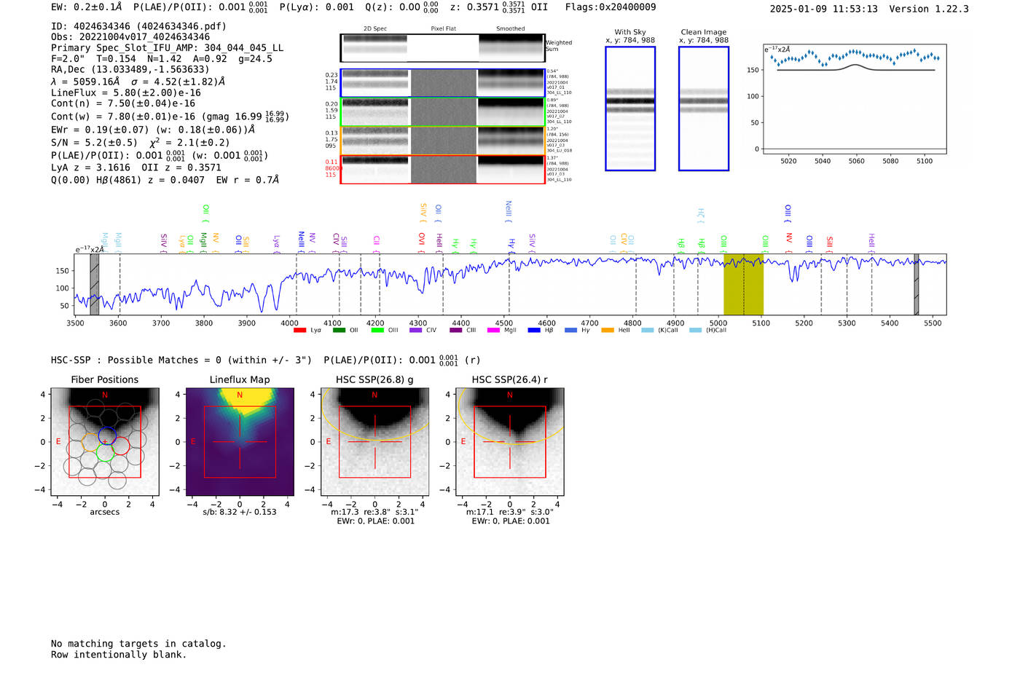This screenshot has width=1020, height=694.
Task: Click the 4000 wavelength tick on spectrum axis
Action: click(x=289, y=323)
